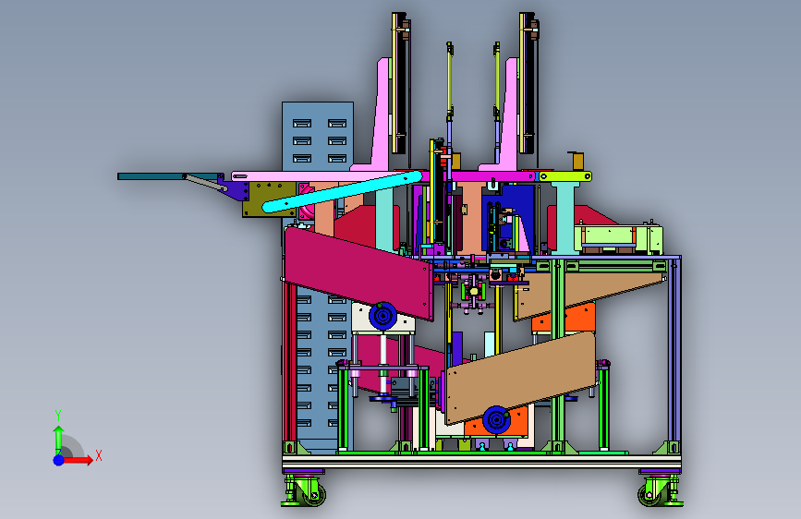Select the lower tan angled panel
Image resolution: width=801 pixels, height=519 pixels.
(x=520, y=378)
